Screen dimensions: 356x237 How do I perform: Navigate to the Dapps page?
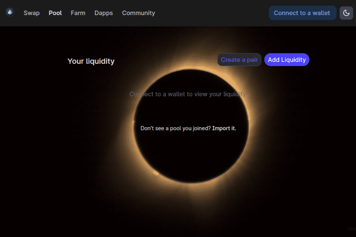coord(104,13)
